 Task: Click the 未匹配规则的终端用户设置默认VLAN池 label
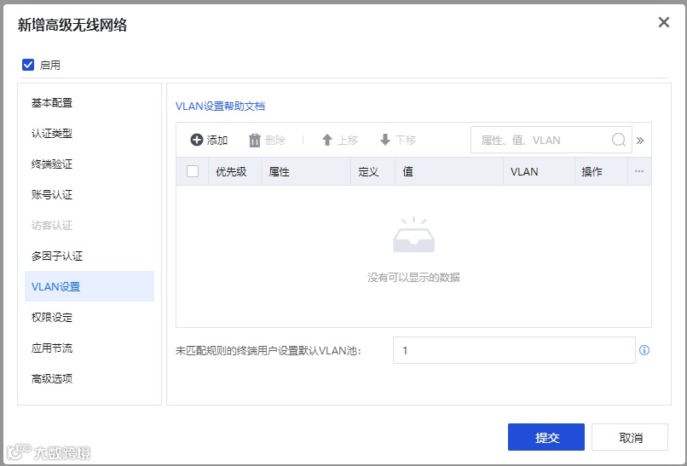point(268,350)
